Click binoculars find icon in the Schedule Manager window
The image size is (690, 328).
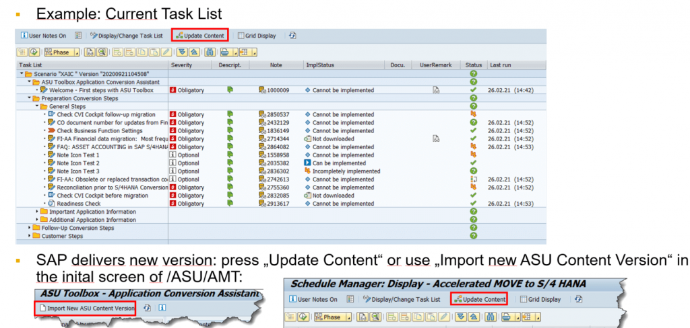[489, 317]
